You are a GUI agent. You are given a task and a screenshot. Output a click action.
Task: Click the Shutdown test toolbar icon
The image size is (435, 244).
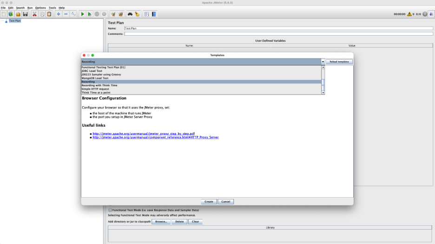(104, 14)
